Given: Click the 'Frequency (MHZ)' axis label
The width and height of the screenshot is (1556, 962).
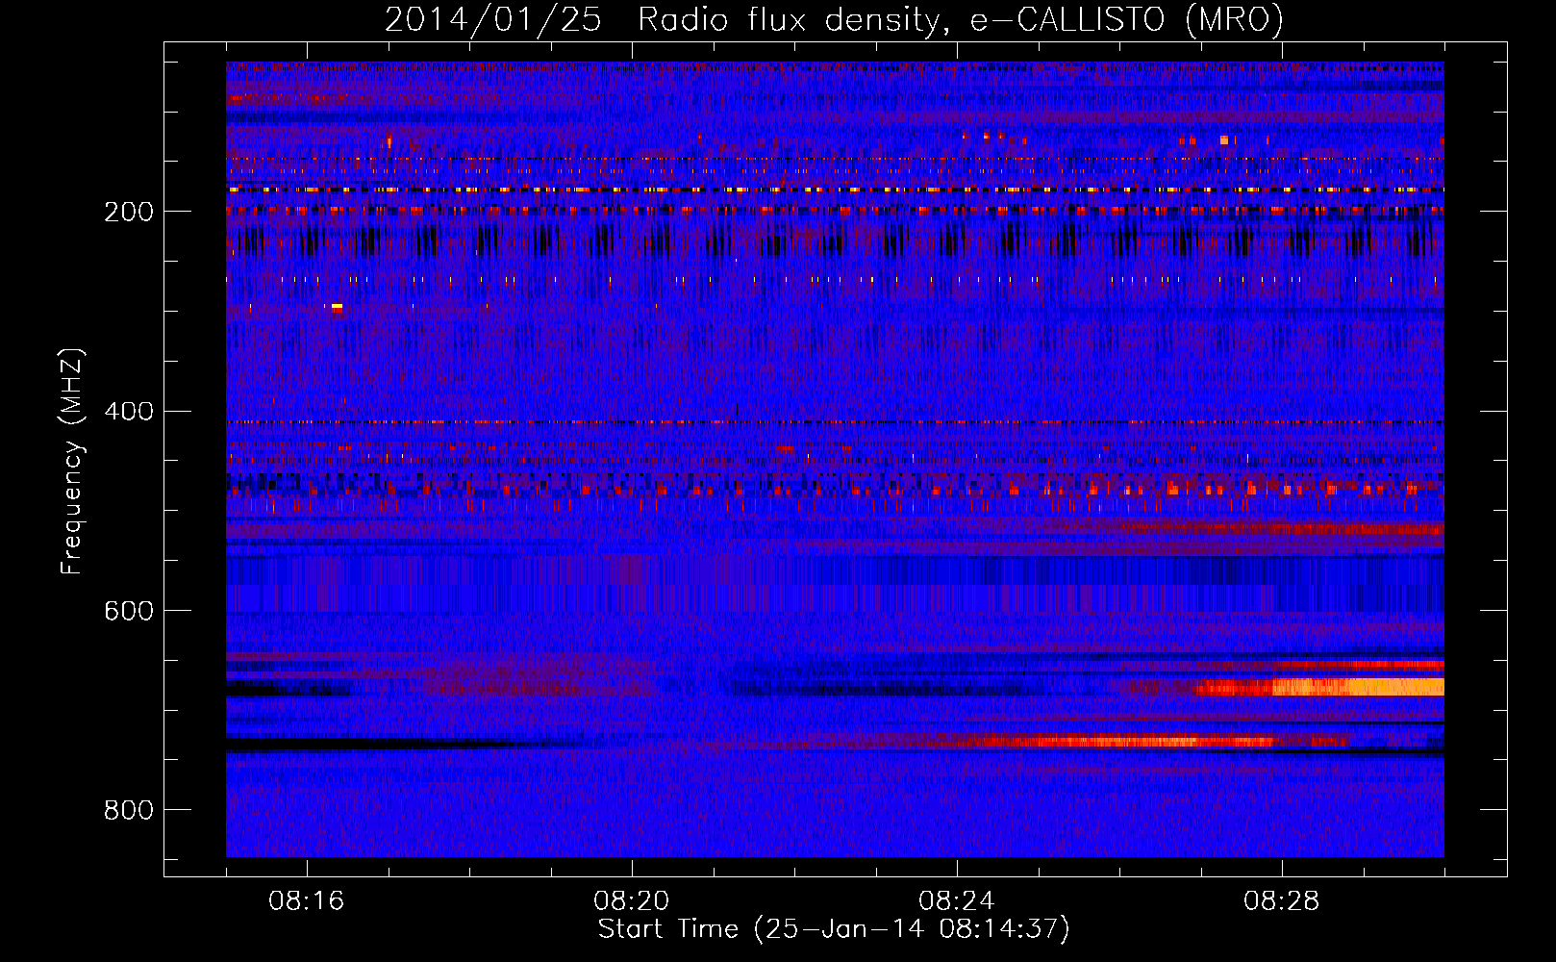Looking at the screenshot, I should (72, 461).
